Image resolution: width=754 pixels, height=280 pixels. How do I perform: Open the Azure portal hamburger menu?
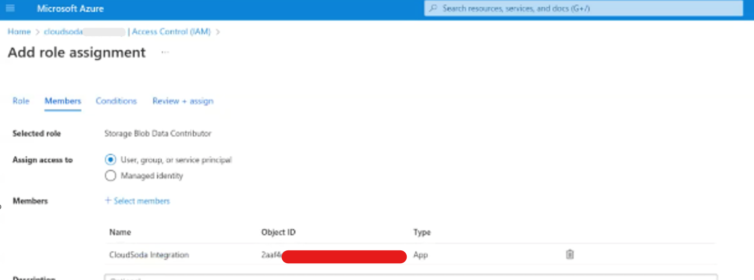click(x=10, y=8)
